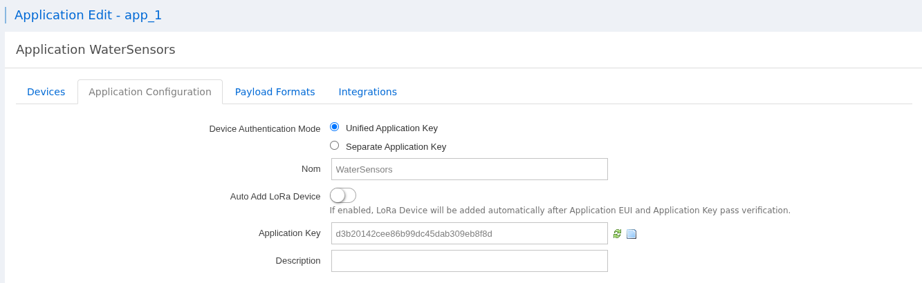Click the Auto Add LoRa Device label

(275, 196)
